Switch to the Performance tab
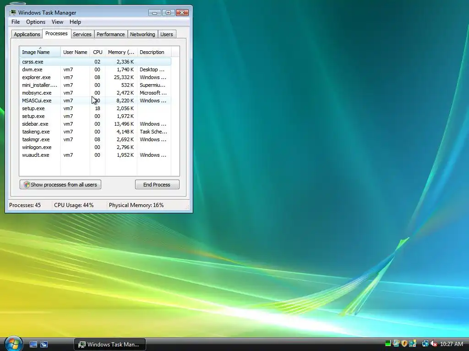 [x=110, y=34]
